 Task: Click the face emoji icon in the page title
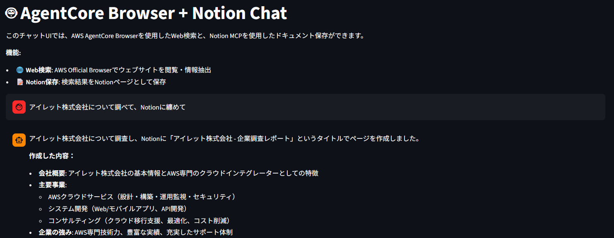[x=11, y=13]
